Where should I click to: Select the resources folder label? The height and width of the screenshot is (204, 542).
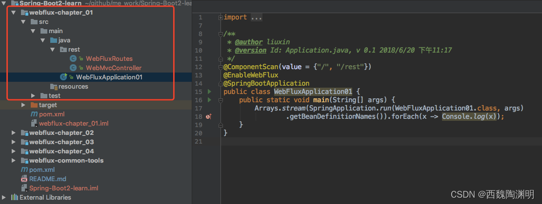73,87
